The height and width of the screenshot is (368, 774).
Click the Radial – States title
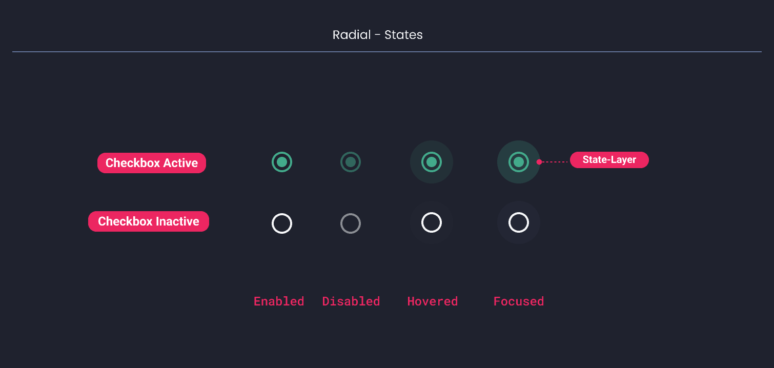click(378, 34)
